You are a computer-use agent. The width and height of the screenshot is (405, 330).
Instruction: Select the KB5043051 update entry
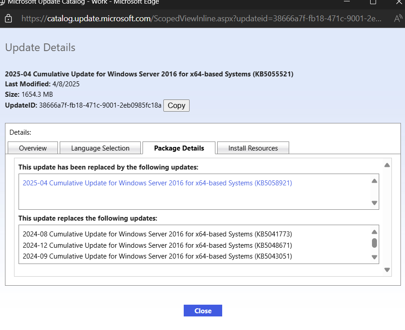coord(157,256)
